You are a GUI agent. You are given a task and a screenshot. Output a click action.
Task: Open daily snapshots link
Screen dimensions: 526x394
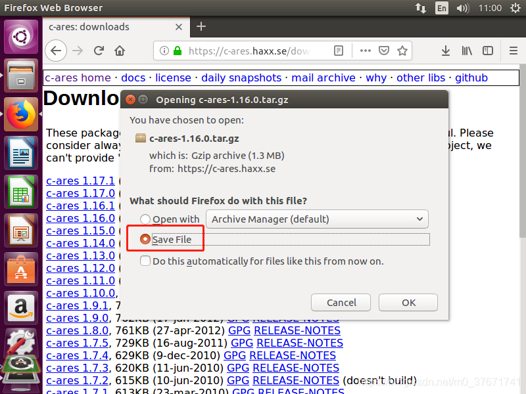(241, 77)
